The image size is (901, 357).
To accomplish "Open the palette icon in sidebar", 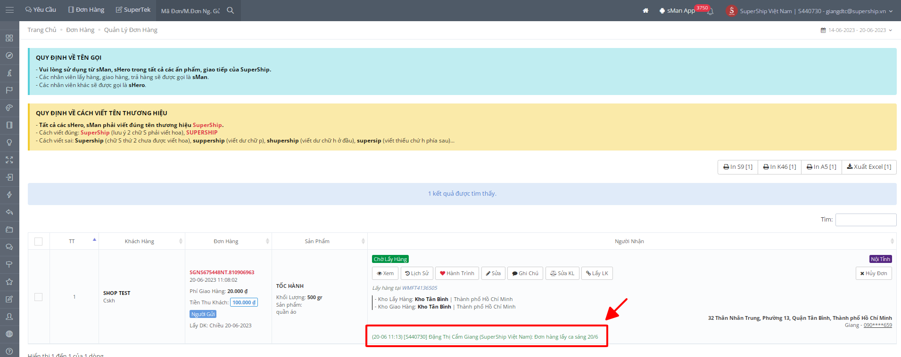I will [9, 108].
